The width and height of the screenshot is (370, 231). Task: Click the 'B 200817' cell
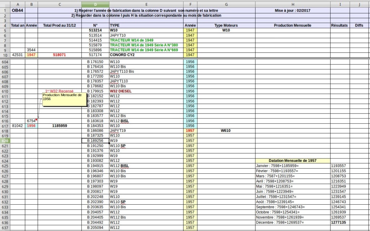tap(95, 192)
